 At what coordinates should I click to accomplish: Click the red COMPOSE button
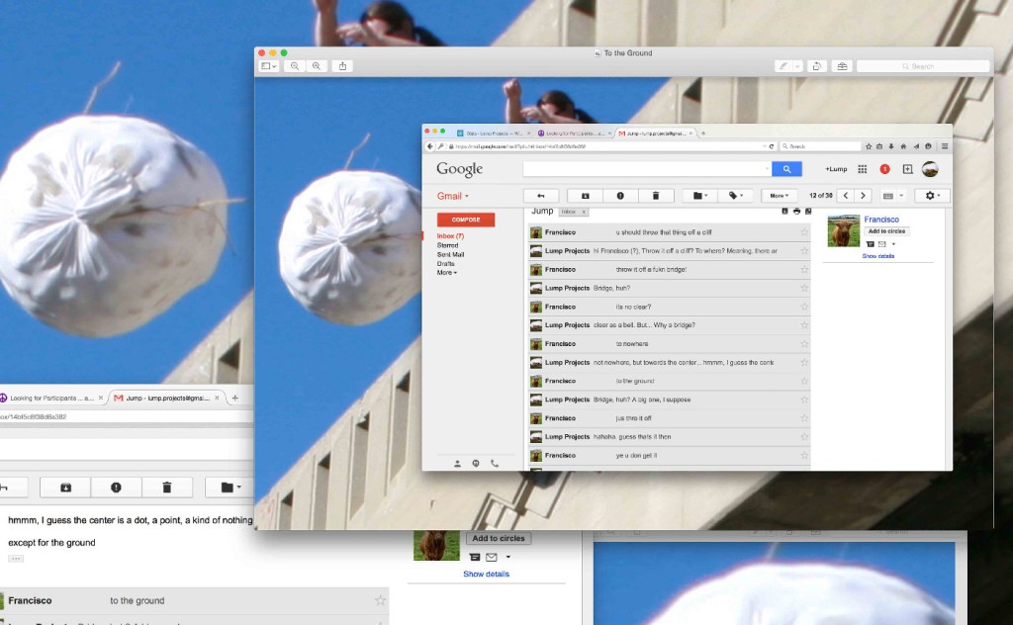[x=465, y=220]
